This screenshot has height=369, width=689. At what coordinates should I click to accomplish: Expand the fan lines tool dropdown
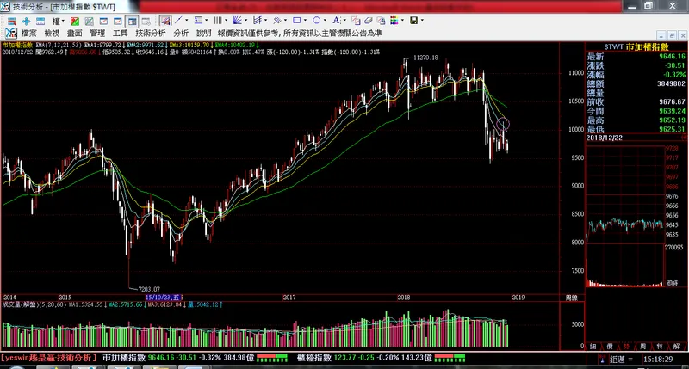(x=245, y=20)
